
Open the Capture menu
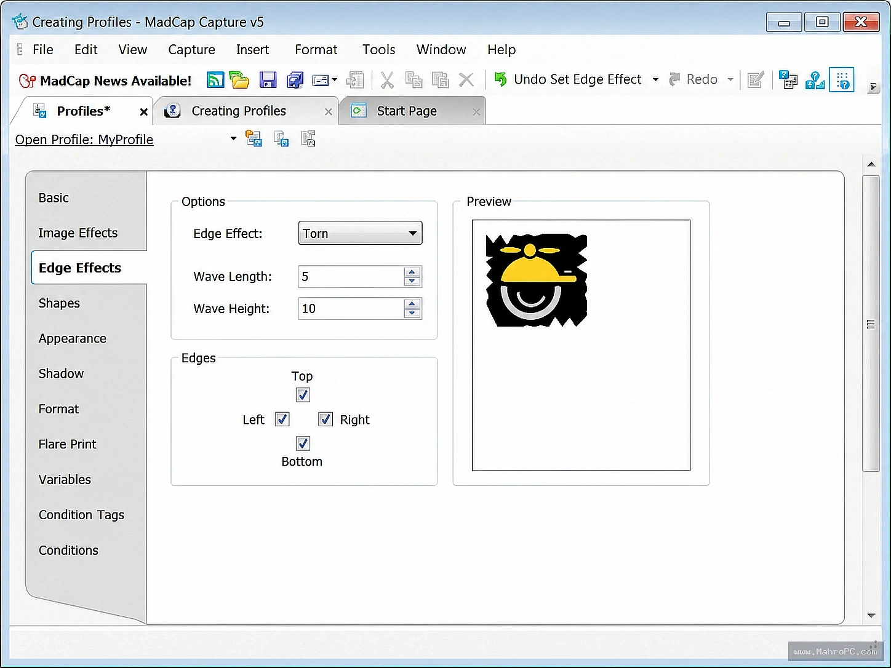pos(191,50)
